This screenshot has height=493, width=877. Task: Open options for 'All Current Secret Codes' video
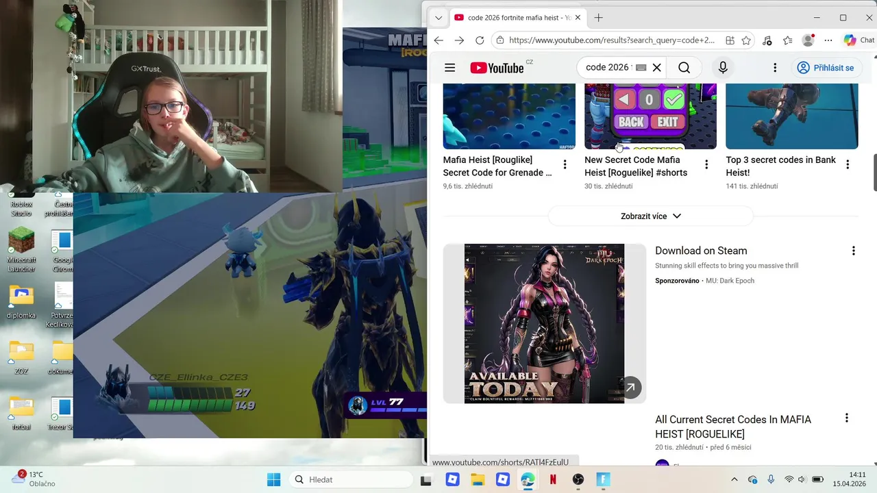tap(846, 418)
